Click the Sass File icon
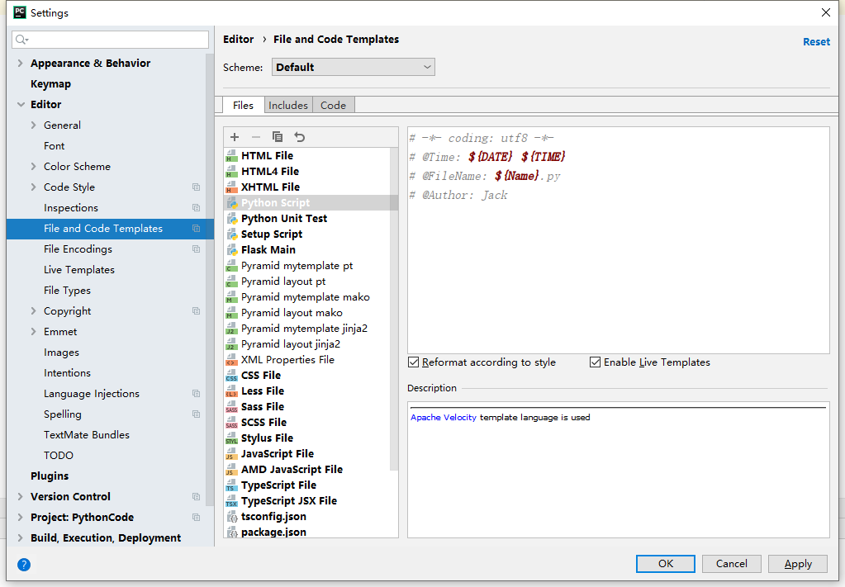This screenshot has height=587, width=845. [x=232, y=406]
